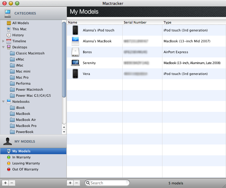Click the categories scroll up arrow

64,127
